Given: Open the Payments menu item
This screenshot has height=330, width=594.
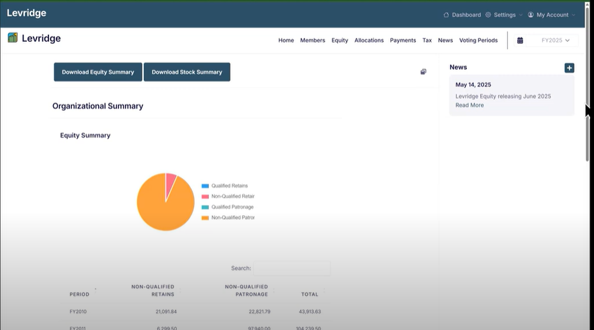Looking at the screenshot, I should 402,40.
